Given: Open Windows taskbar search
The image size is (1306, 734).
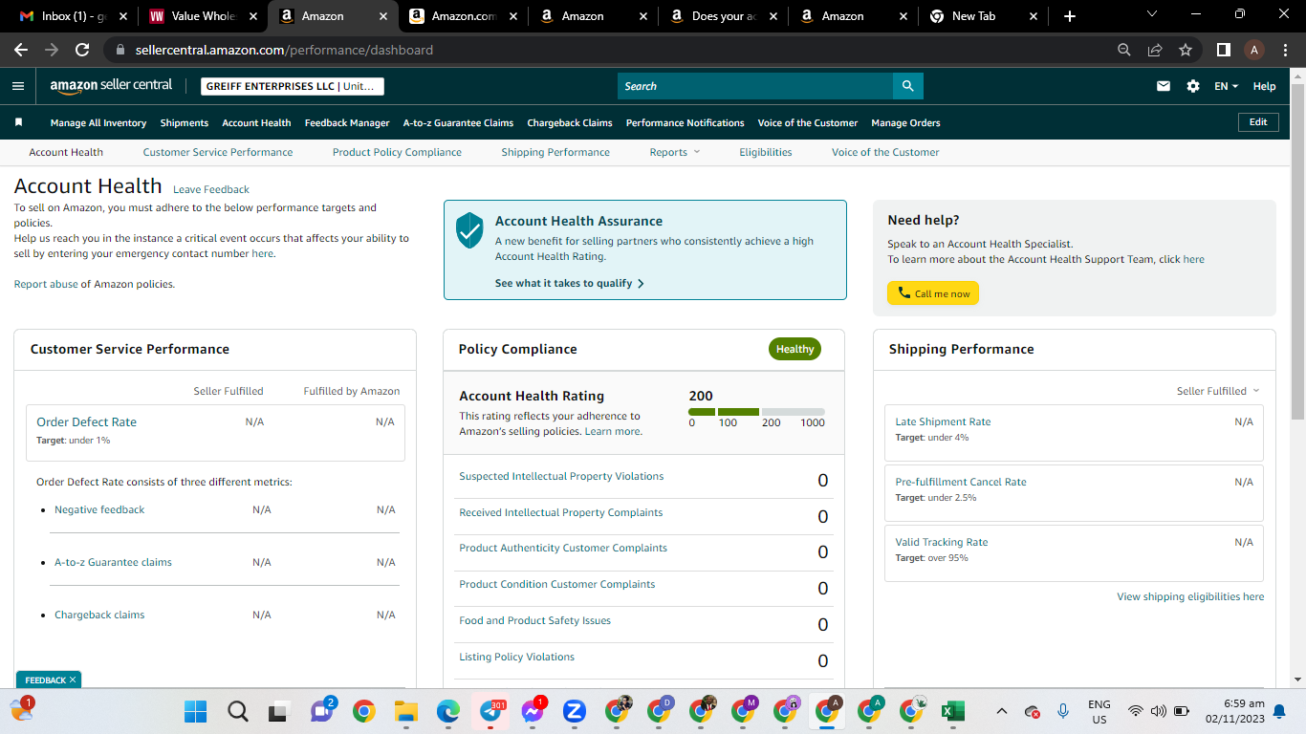Looking at the screenshot, I should [238, 711].
